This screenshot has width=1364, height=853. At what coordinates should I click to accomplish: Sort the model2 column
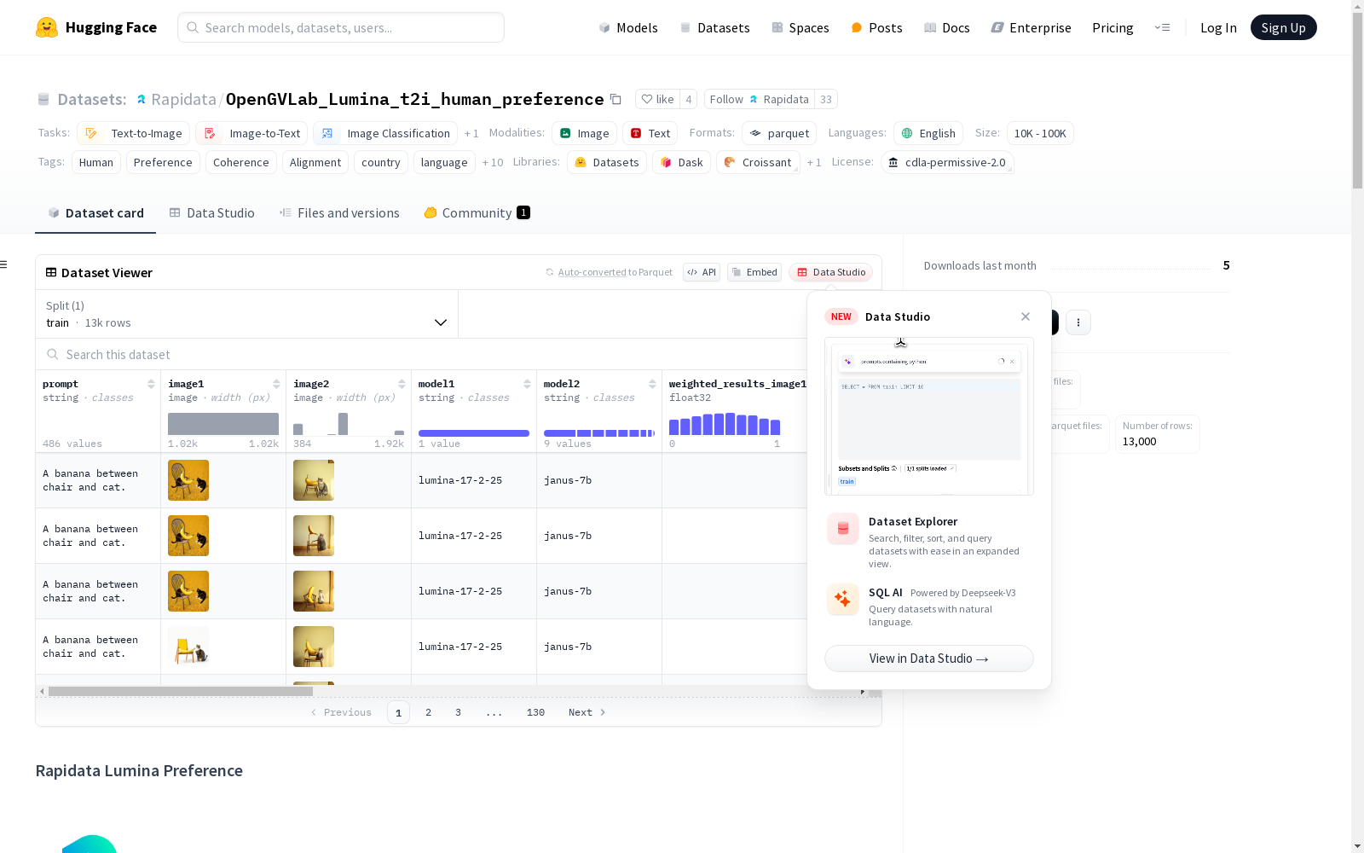[652, 384]
